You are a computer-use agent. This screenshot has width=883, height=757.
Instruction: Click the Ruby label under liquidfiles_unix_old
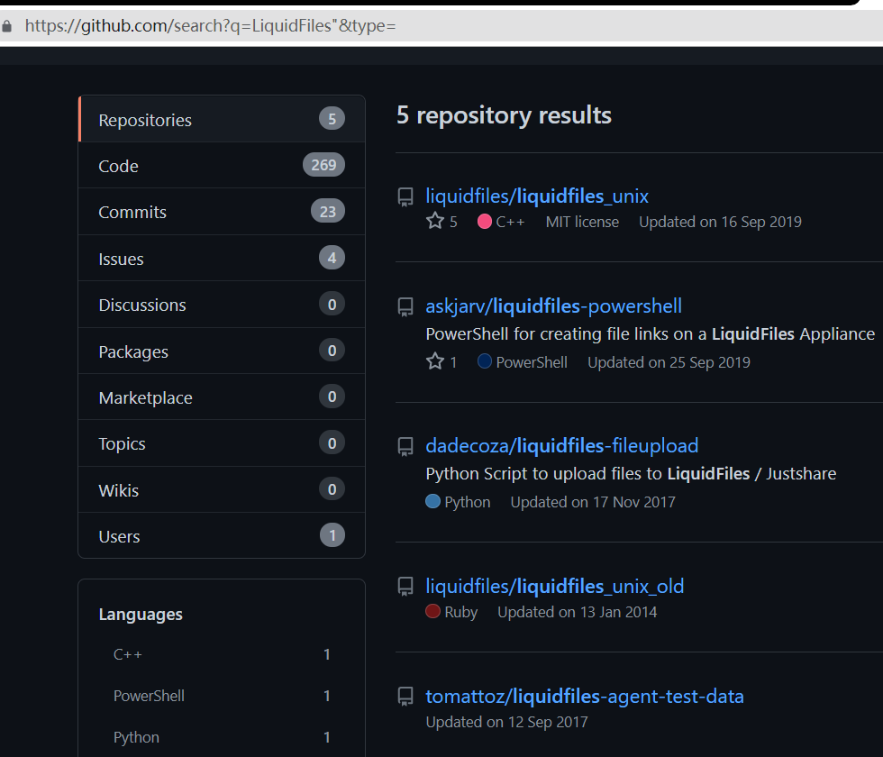(461, 612)
